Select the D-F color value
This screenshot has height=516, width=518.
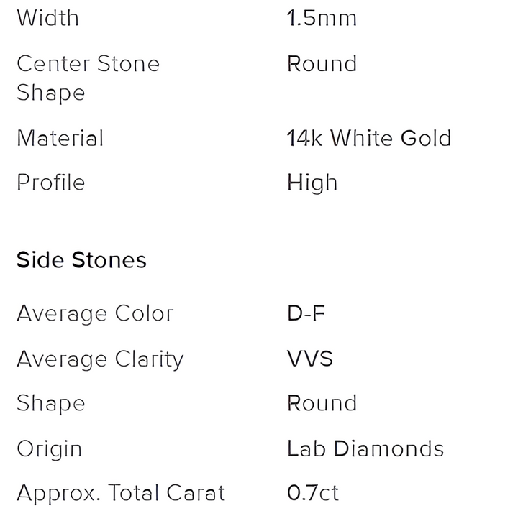(306, 314)
